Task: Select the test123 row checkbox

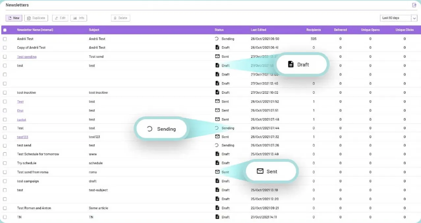Action: [x=5, y=137]
